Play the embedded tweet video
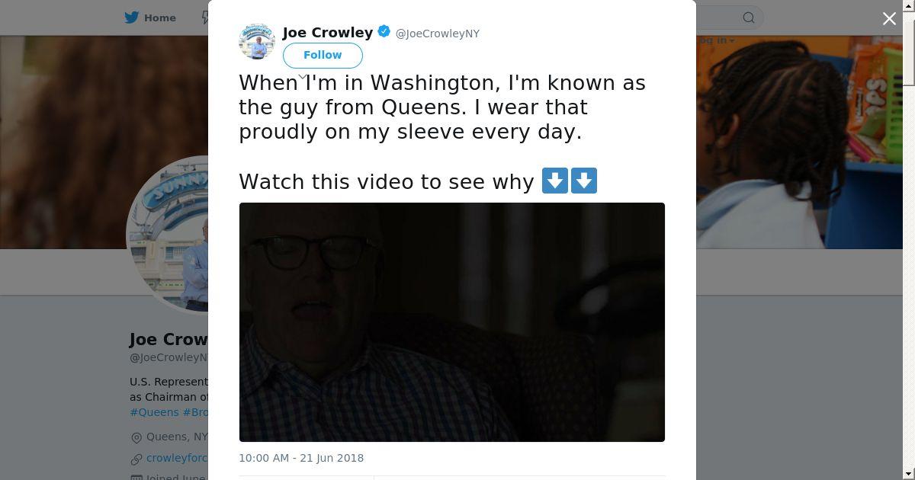 pos(452,322)
